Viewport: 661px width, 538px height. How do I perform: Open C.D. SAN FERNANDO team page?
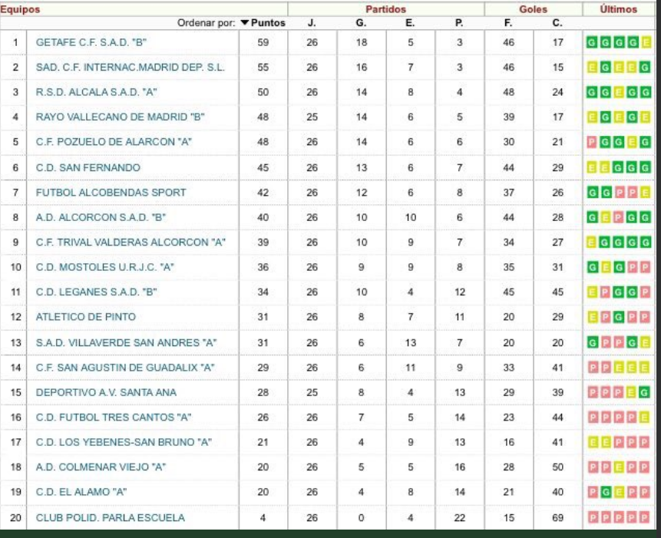coord(88,167)
